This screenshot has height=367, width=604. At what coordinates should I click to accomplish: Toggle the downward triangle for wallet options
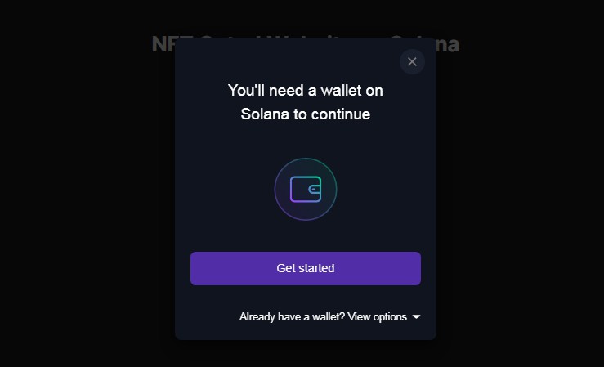pos(416,316)
